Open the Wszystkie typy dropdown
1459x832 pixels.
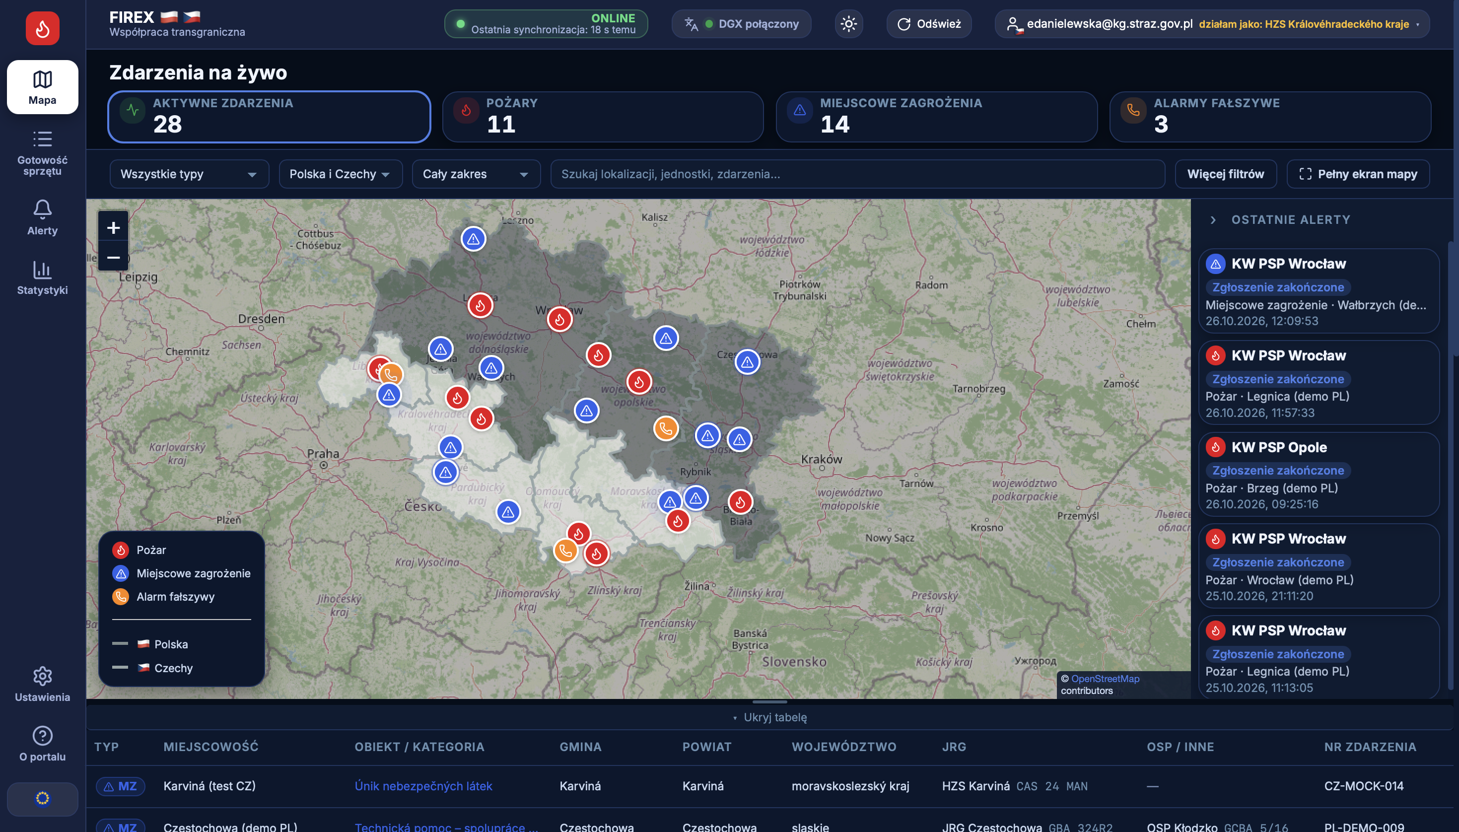tap(189, 174)
